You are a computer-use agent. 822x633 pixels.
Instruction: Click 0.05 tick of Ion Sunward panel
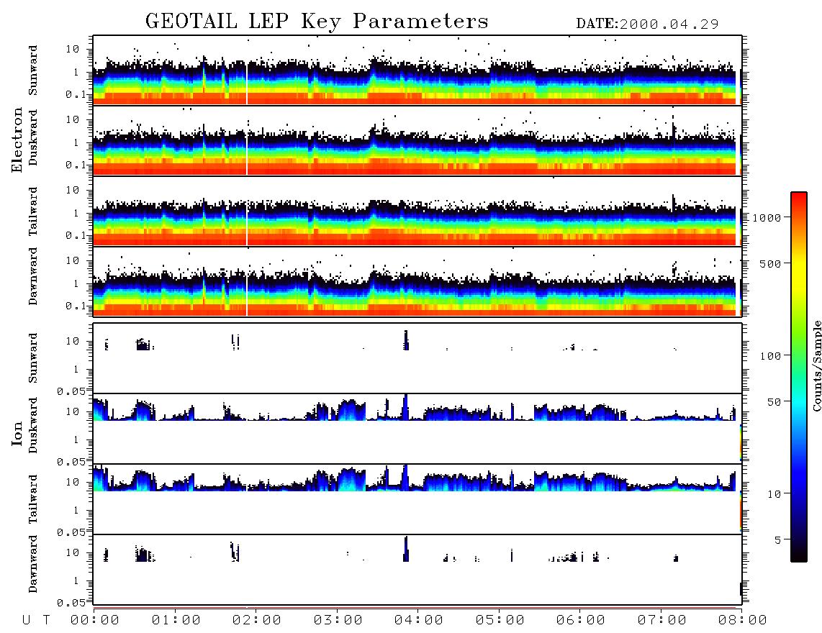coord(72,391)
